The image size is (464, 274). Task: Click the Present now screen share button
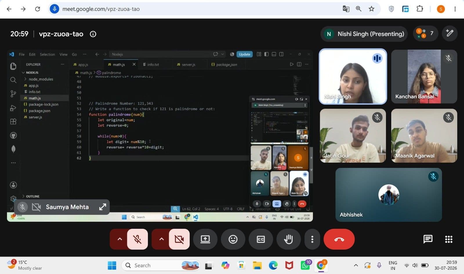pyautogui.click(x=205, y=239)
